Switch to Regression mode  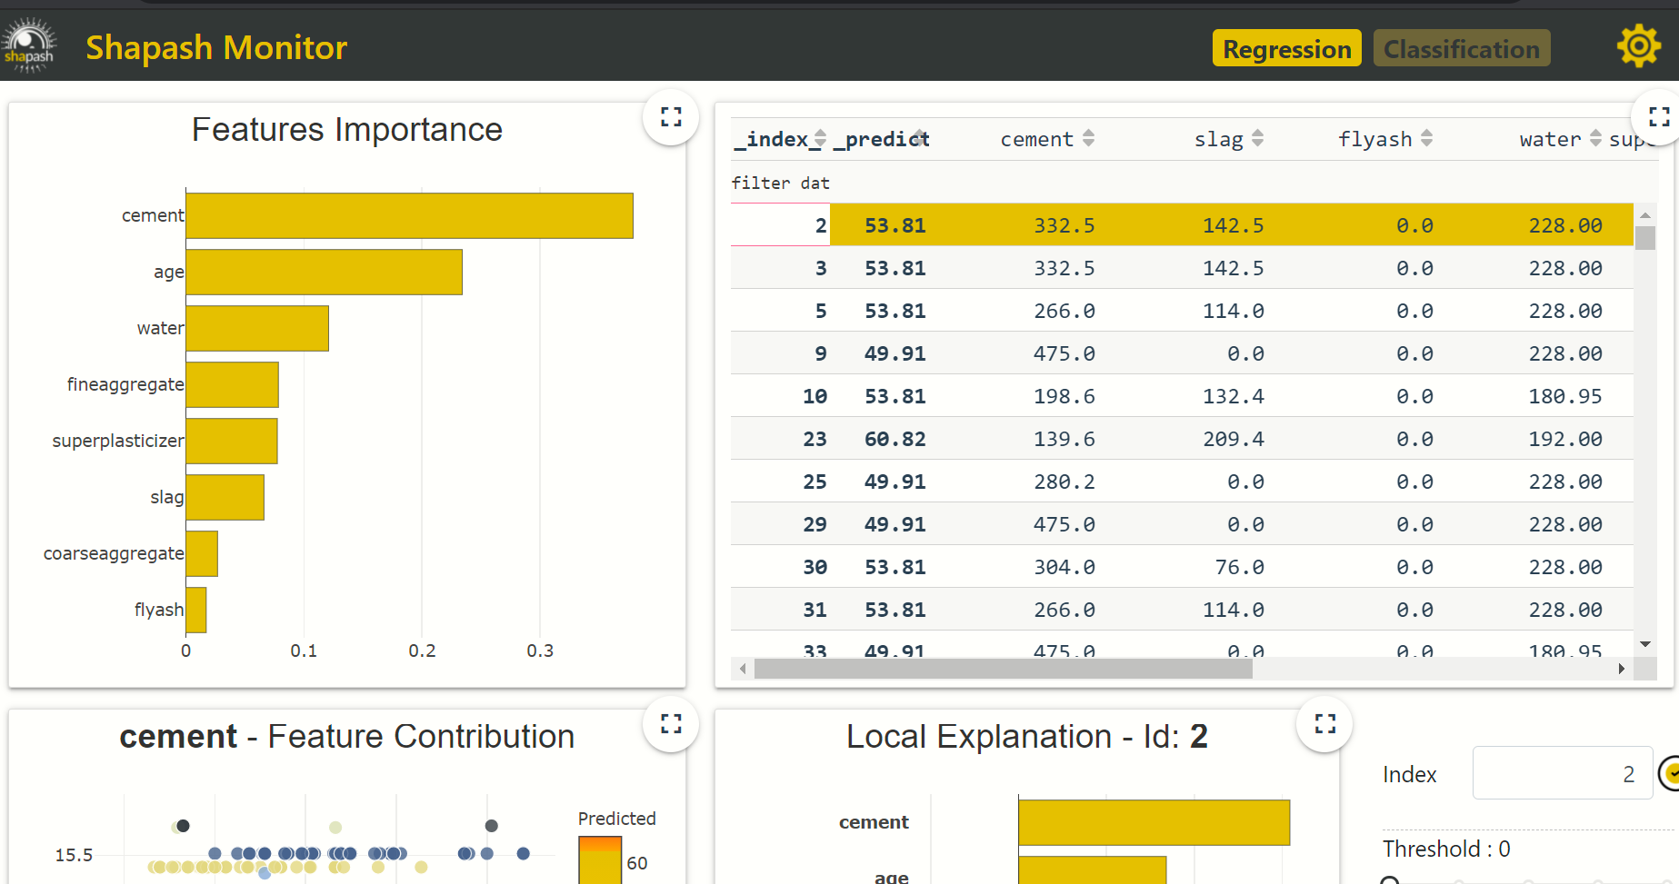[1286, 48]
